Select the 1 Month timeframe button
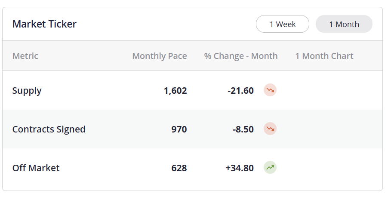The image size is (391, 197). pyautogui.click(x=344, y=24)
